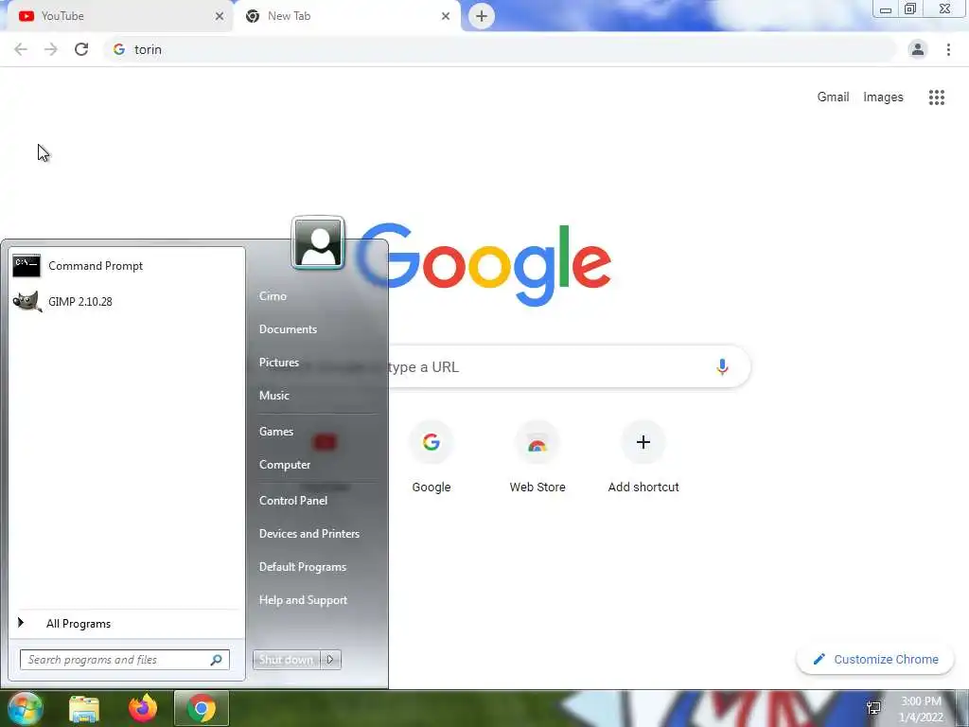The image size is (969, 727).
Task: Click the Windows Start orb
Action: point(25,708)
